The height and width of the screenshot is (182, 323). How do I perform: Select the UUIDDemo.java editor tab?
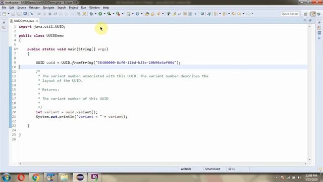point(24,21)
